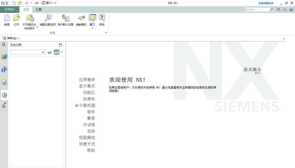The height and width of the screenshot is (168, 295).
Task: Open the history panel combo box
Action: point(28,52)
